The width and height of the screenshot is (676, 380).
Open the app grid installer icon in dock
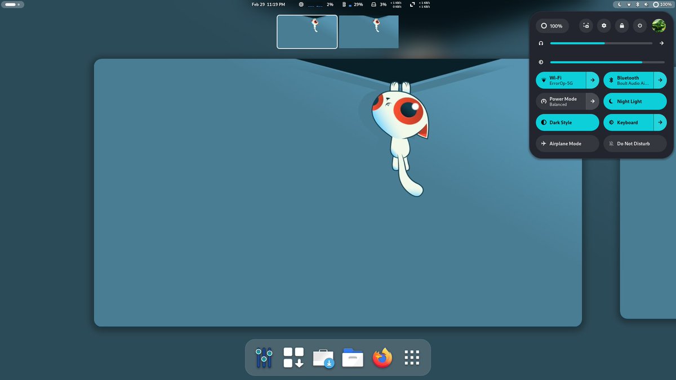(x=293, y=357)
